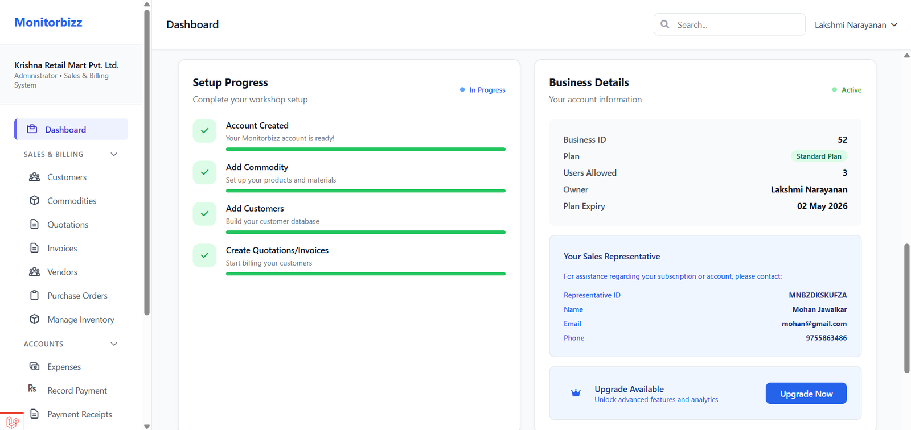911x430 pixels.
Task: Click the Monitorbizz logo link
Action: pyautogui.click(x=48, y=22)
